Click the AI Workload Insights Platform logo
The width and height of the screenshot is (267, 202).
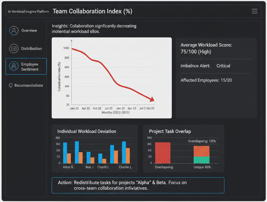click(x=28, y=11)
